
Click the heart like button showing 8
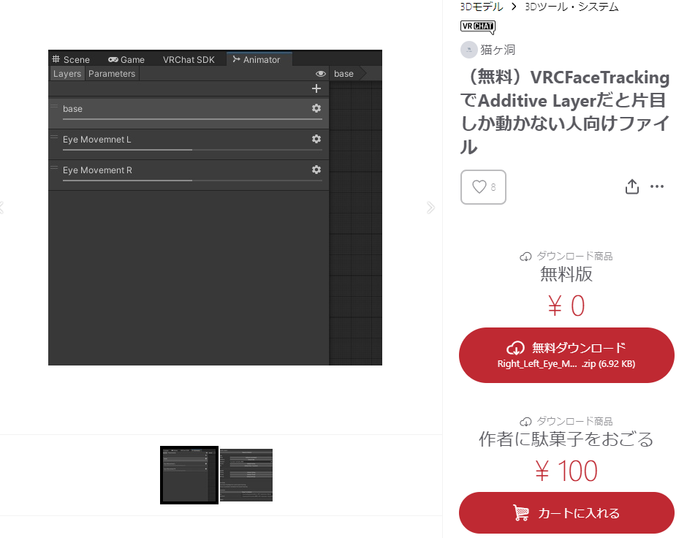[x=483, y=187]
